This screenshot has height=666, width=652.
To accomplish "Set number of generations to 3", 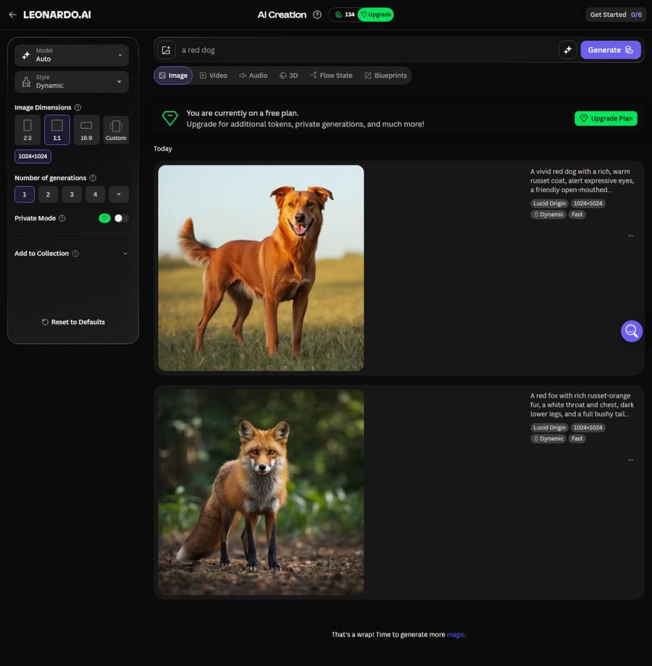I will (72, 194).
